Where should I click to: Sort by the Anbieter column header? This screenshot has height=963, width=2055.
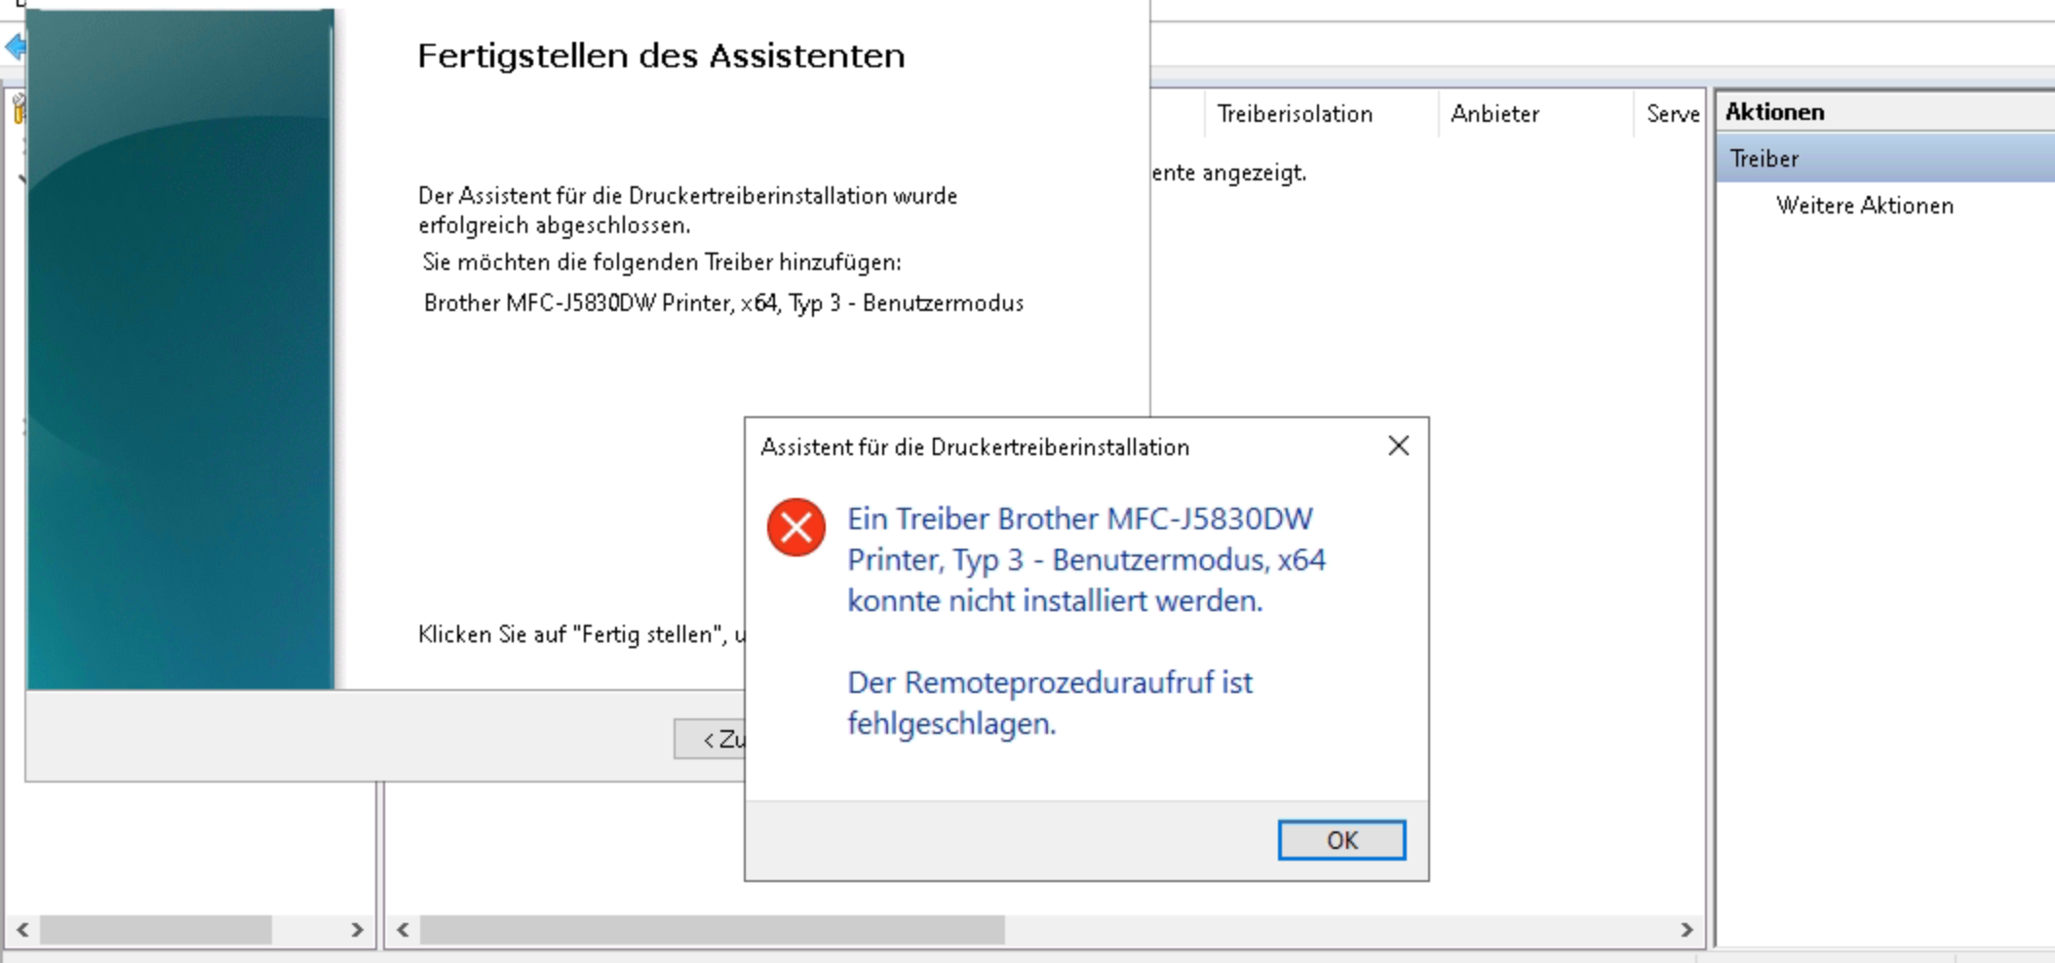[x=1494, y=114]
